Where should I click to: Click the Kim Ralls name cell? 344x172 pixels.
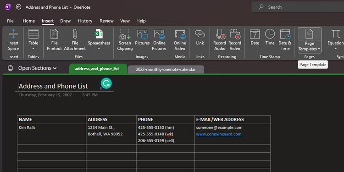51,134
